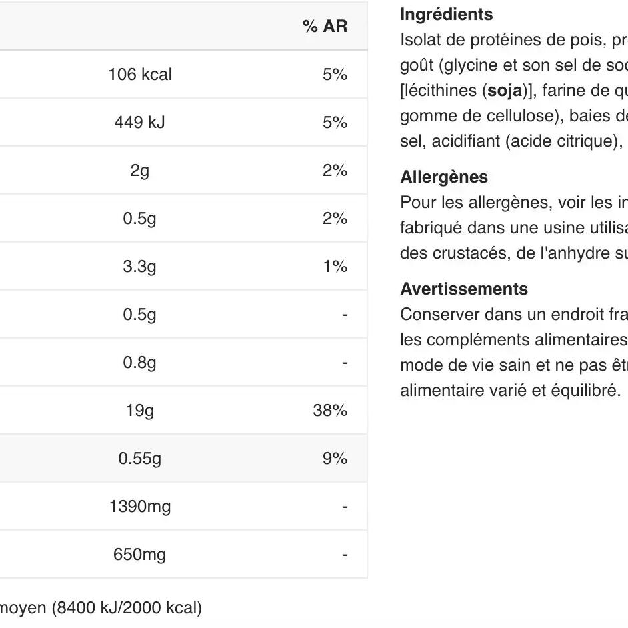Select the highlighted 0.55g row value
The height and width of the screenshot is (628, 628).
[x=140, y=458]
